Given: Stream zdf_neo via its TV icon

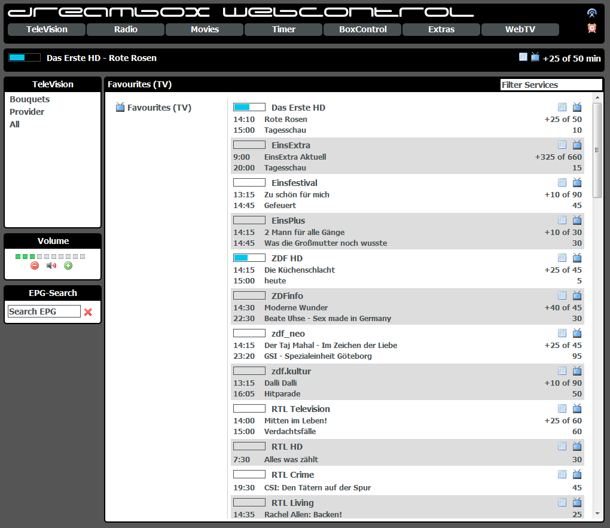Looking at the screenshot, I should tap(577, 332).
